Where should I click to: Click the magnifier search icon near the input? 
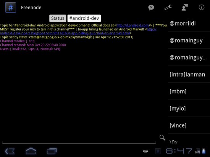[162, 138]
